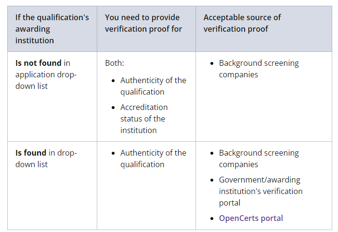Viewport: 338px width, 232px height.
Task: Click "Accreditation status of the institution" item
Action: [143, 119]
